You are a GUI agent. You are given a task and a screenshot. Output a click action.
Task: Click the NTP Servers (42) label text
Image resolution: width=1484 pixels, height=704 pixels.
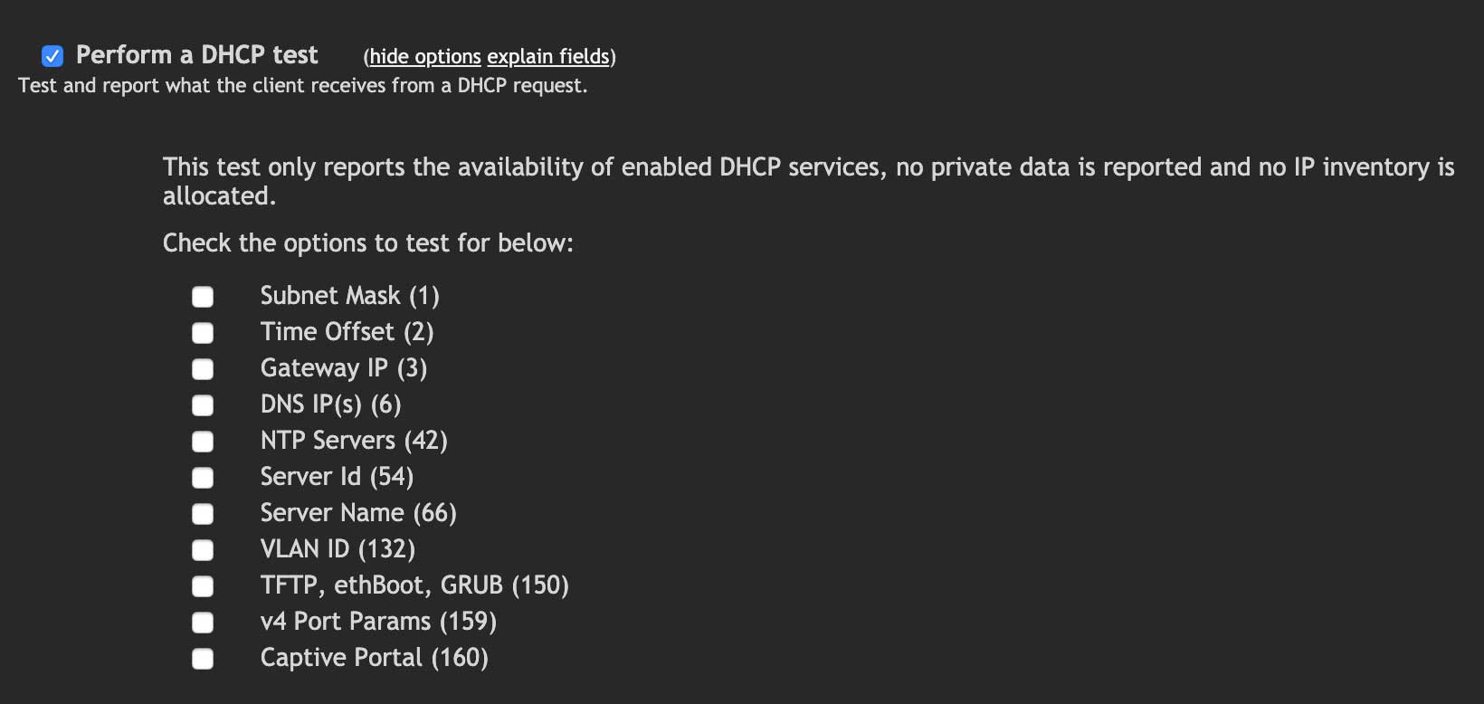354,441
